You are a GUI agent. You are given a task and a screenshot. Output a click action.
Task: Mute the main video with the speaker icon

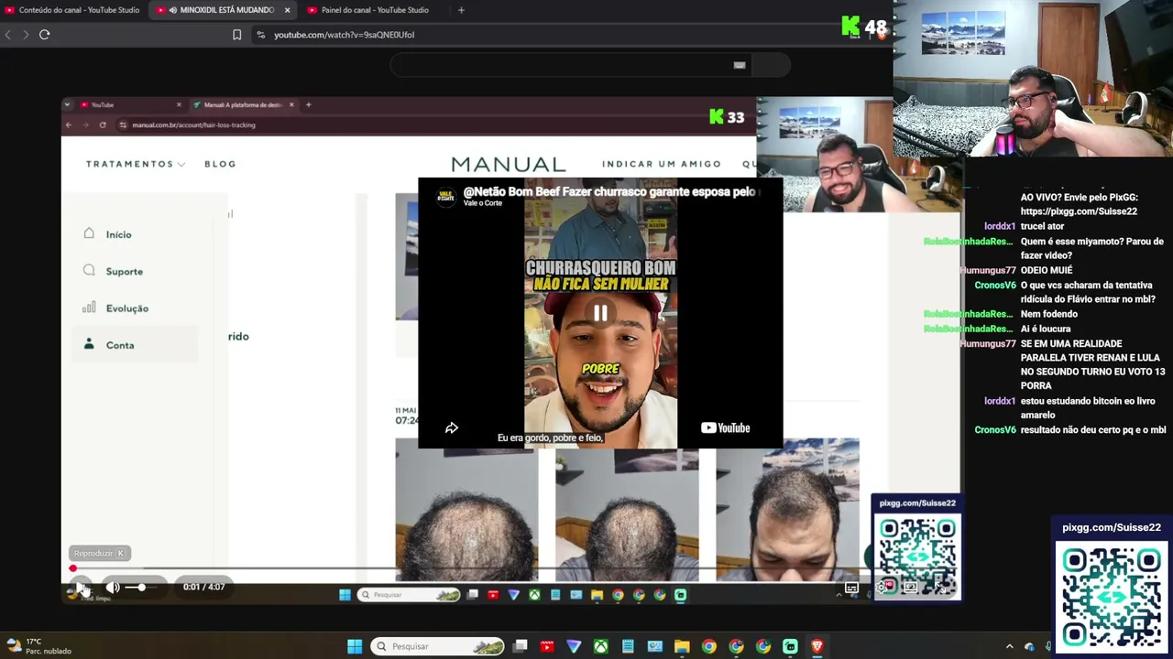pyautogui.click(x=113, y=587)
